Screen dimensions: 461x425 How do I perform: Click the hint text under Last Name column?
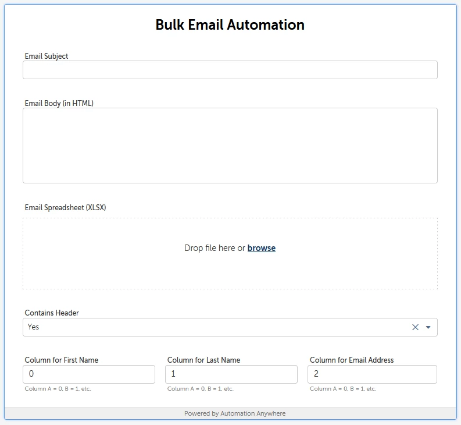pos(200,389)
